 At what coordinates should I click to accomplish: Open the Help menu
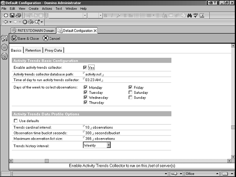point(83,9)
